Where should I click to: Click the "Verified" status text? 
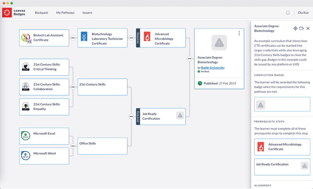pos(205,72)
